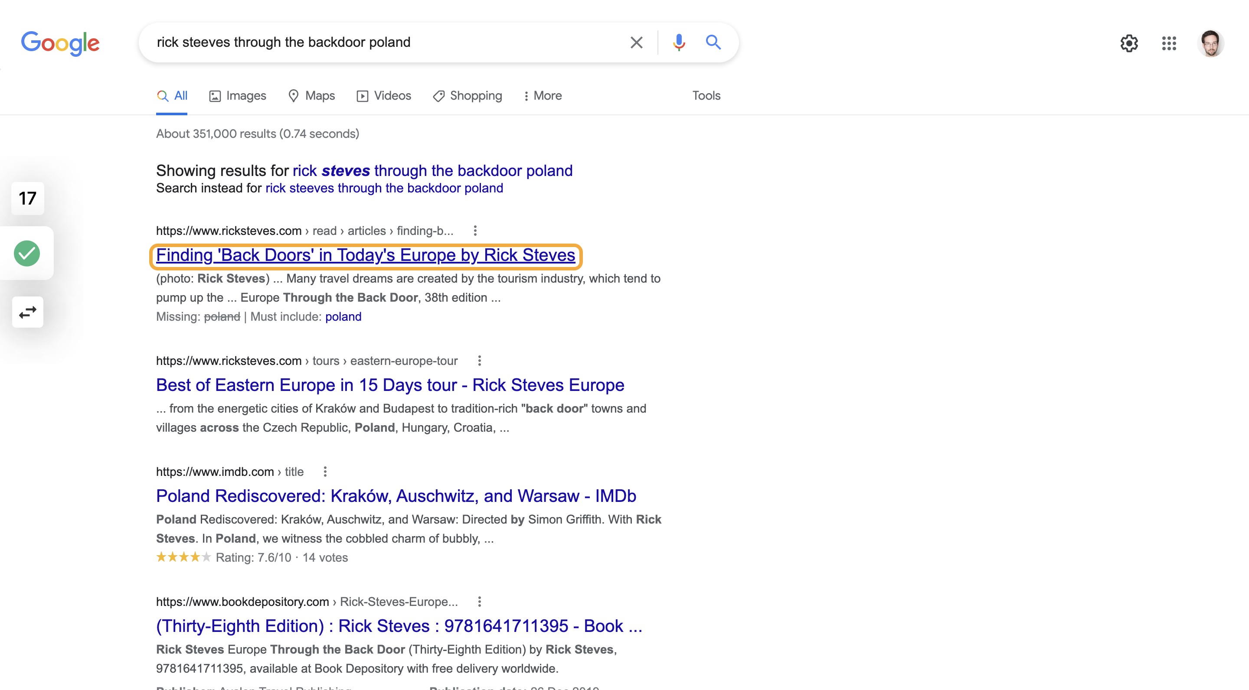The image size is (1249, 690).
Task: Open the Tools filter options
Action: click(x=706, y=96)
